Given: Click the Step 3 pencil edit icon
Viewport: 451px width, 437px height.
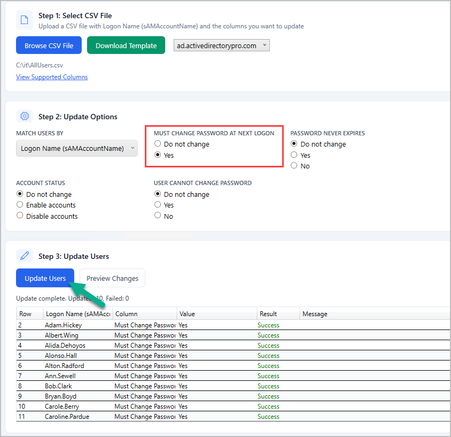Looking at the screenshot, I should (25, 256).
